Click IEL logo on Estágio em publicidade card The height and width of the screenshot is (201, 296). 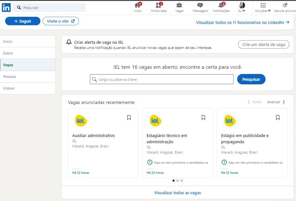pyautogui.click(x=230, y=121)
